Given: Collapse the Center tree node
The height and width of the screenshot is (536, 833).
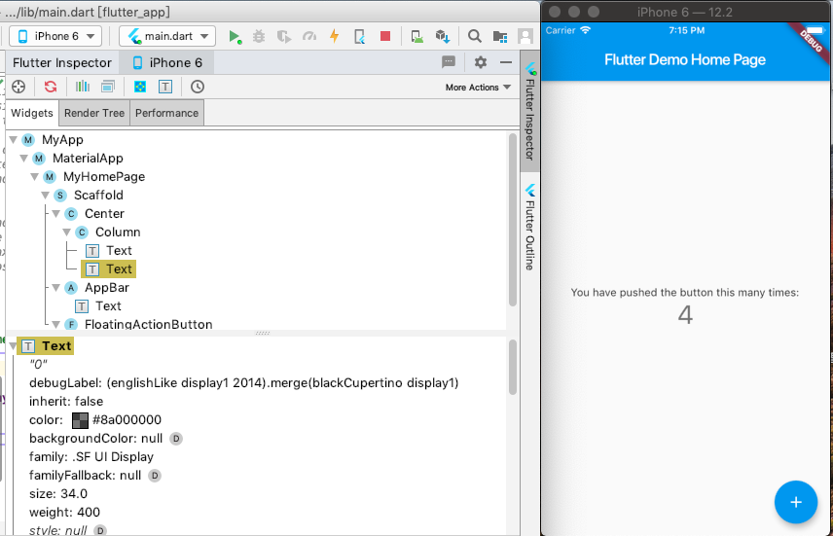Looking at the screenshot, I should 55,214.
